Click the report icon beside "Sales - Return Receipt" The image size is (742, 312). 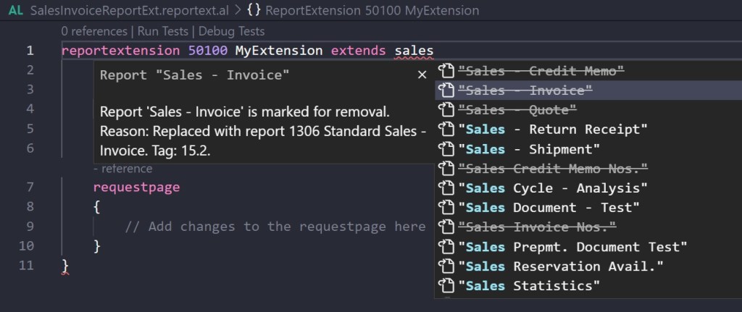(x=446, y=130)
